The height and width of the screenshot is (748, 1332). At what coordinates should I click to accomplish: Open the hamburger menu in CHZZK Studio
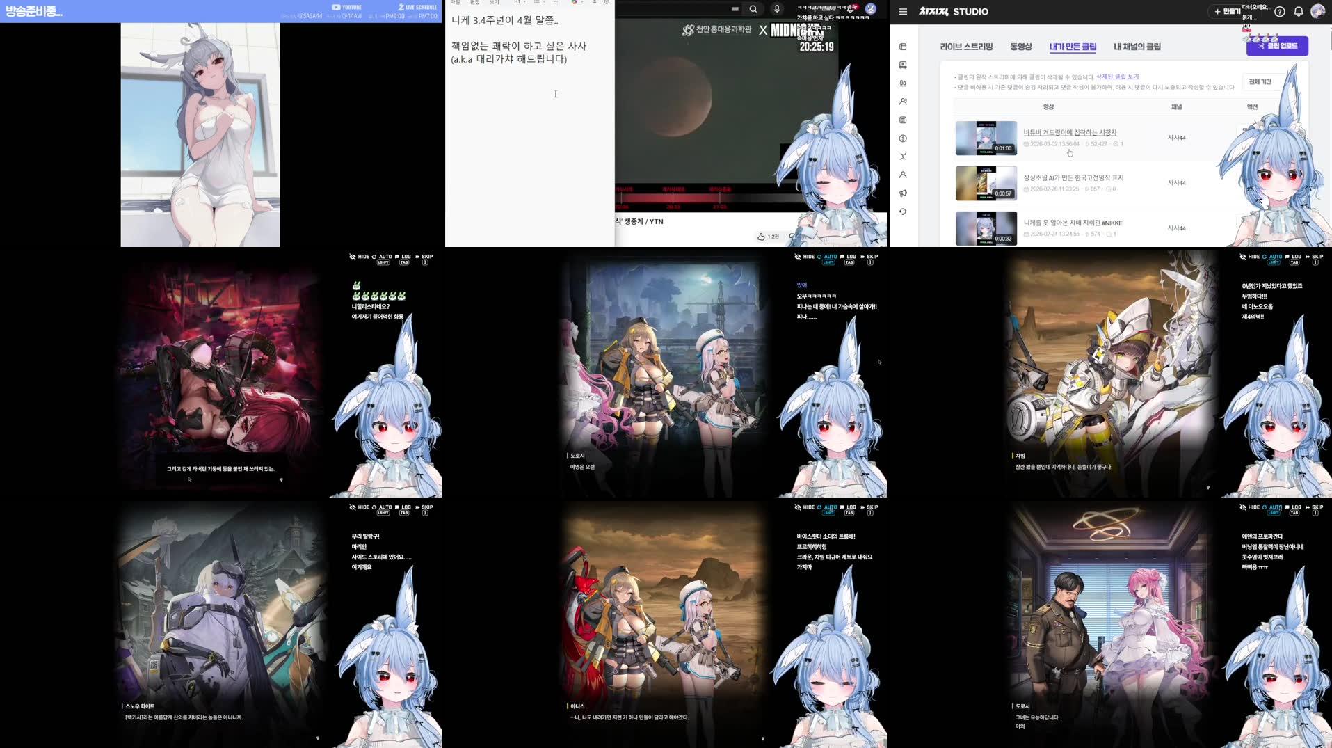[x=902, y=11]
